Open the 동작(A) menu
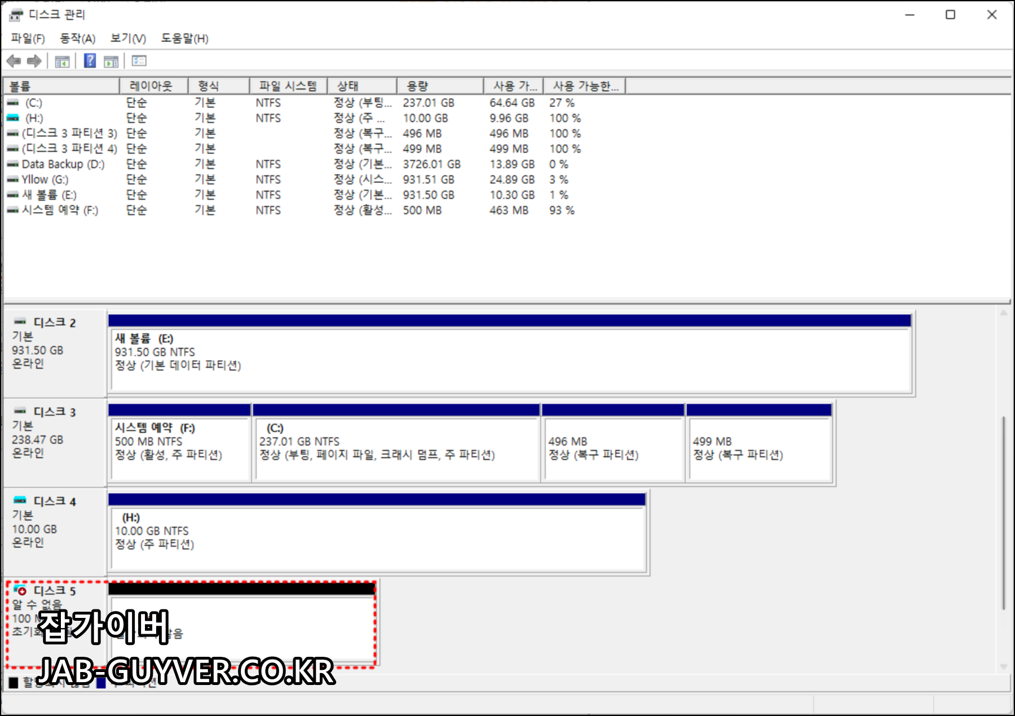1015x716 pixels. coord(78,38)
